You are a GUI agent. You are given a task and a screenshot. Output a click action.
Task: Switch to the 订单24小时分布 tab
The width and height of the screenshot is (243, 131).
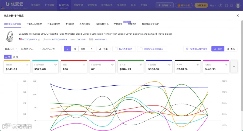tap(34, 24)
